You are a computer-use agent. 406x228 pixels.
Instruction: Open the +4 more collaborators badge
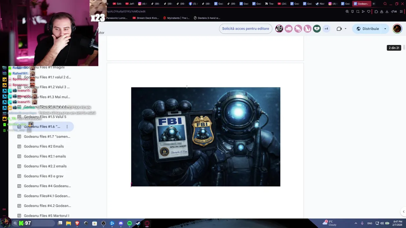click(326, 28)
